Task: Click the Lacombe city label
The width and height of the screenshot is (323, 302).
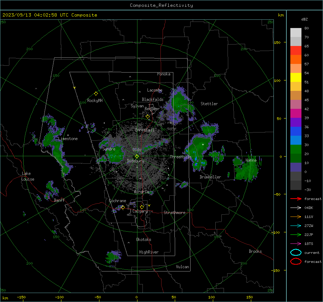Action: [155, 90]
